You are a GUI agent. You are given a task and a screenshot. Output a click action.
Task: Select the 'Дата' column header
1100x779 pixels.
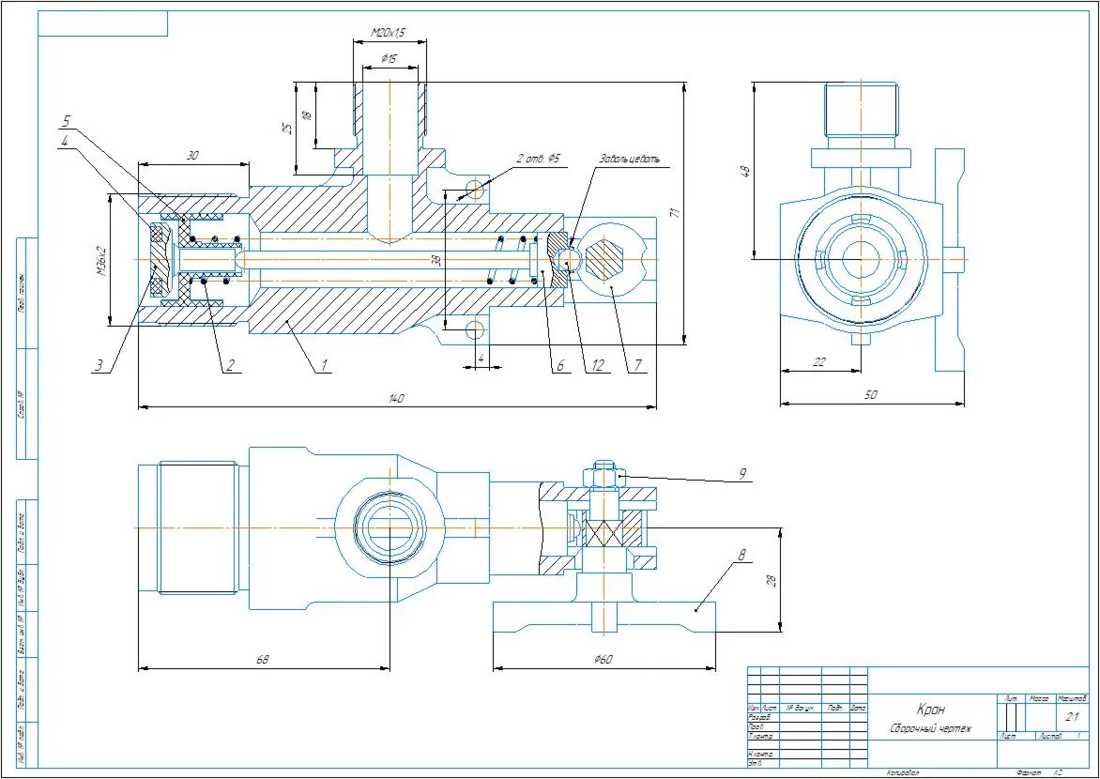click(859, 709)
